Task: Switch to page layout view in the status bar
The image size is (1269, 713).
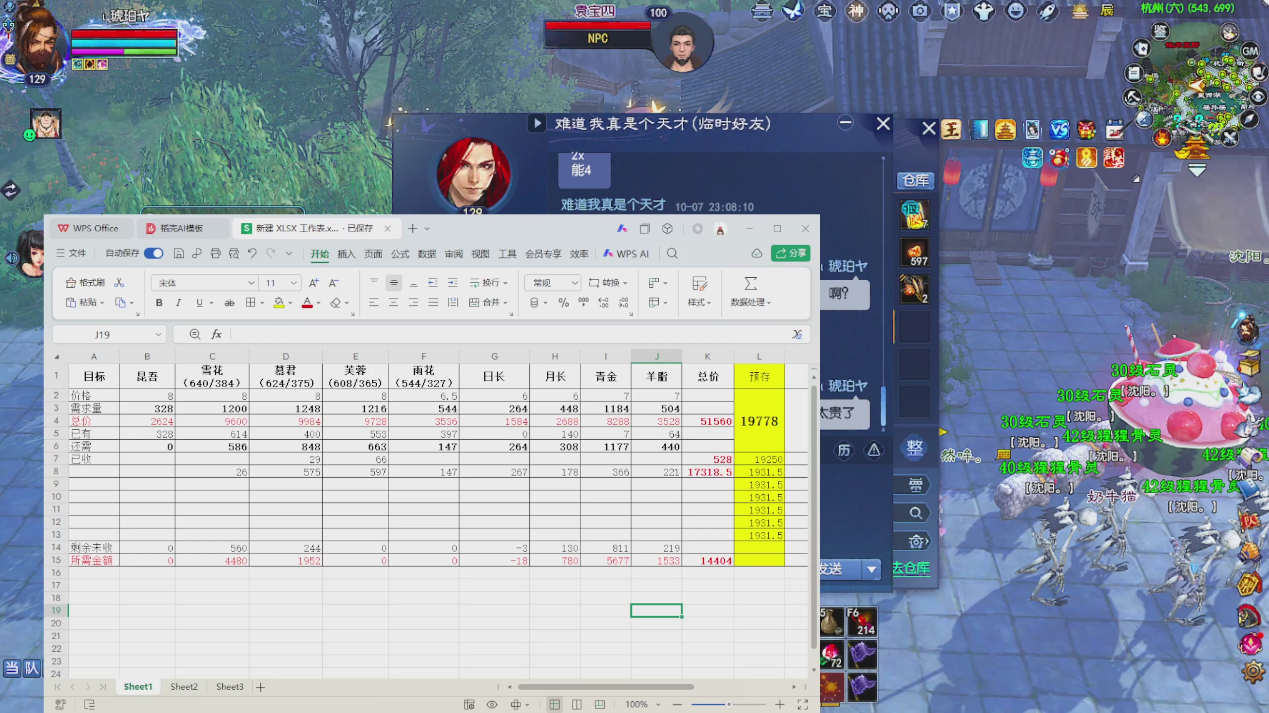Action: [577, 704]
